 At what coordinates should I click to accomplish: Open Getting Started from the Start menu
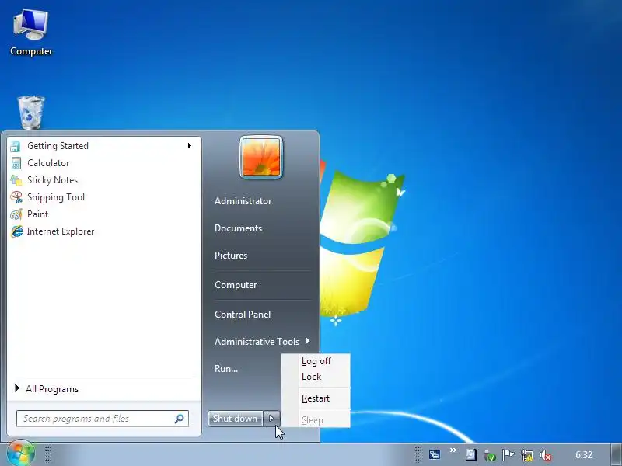click(x=104, y=146)
